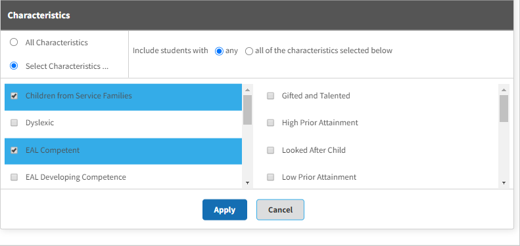Click right list scrollbar down arrow

(x=504, y=183)
